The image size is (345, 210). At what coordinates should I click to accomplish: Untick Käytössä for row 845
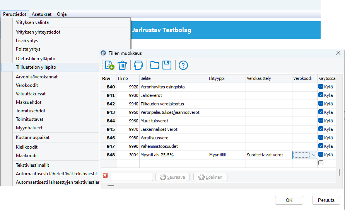click(321, 129)
